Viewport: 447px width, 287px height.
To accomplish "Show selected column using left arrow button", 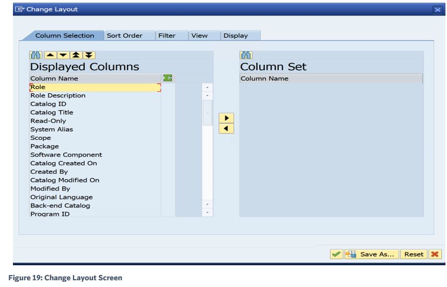I will pos(227,128).
